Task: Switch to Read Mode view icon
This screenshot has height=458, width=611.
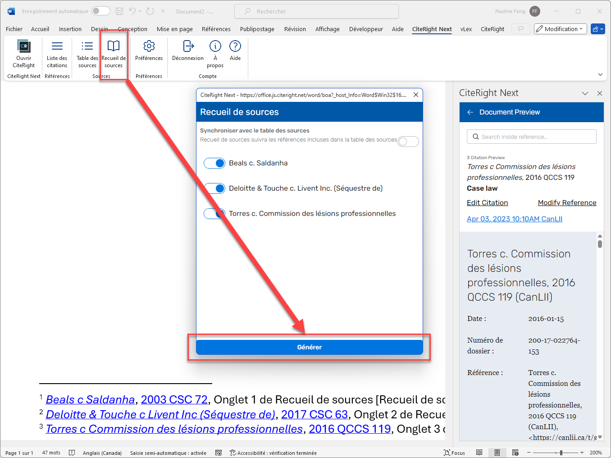Action: [x=479, y=453]
